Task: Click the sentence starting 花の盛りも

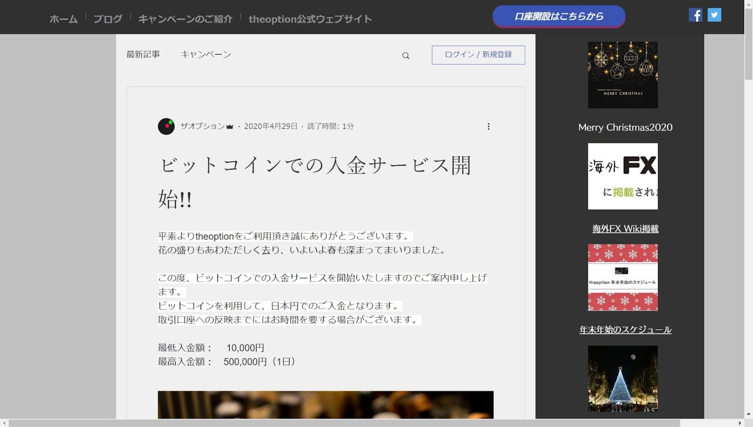Action: tap(302, 250)
